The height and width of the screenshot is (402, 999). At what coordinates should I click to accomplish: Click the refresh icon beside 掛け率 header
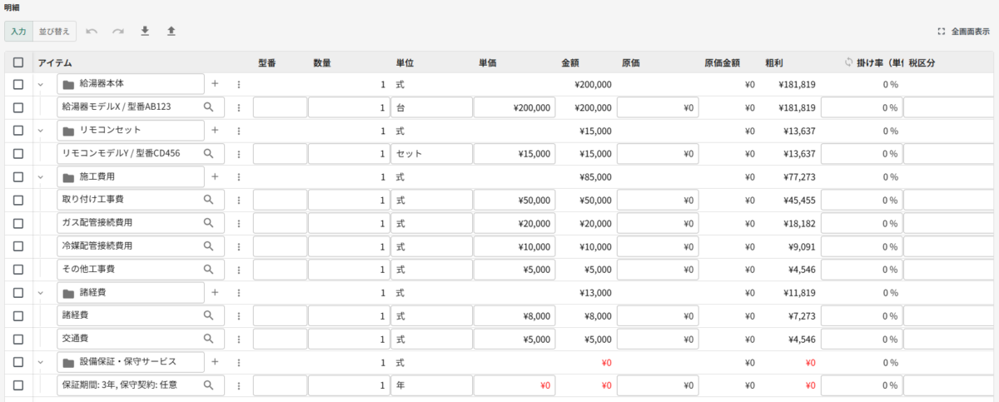[848, 62]
